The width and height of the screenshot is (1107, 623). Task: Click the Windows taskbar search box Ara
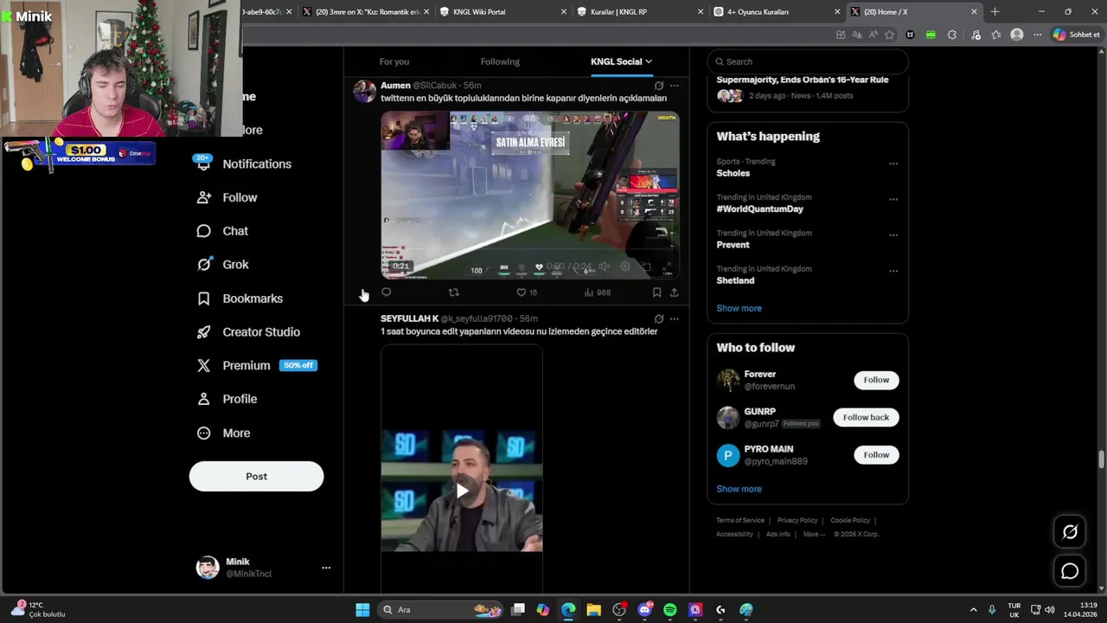(x=441, y=610)
